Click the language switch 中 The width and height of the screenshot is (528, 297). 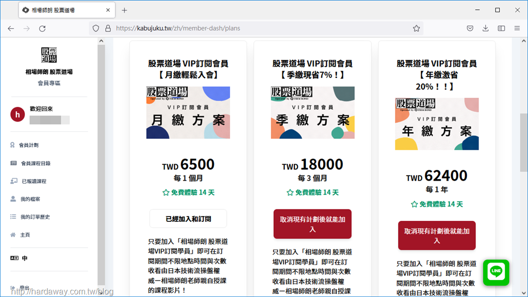pos(25,258)
